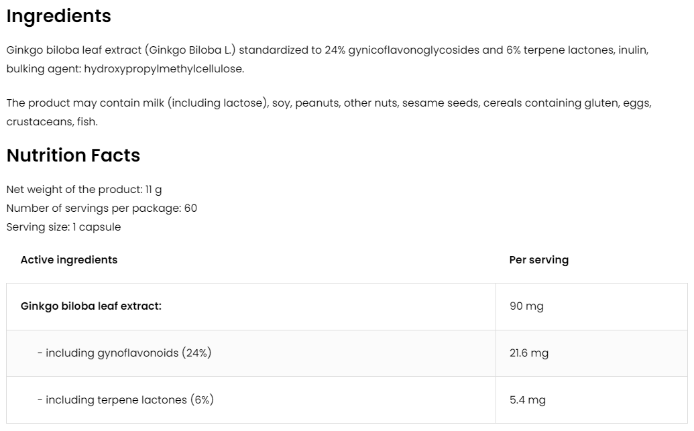Click the serving size 1 capsule line
694x431 pixels.
pyautogui.click(x=64, y=227)
